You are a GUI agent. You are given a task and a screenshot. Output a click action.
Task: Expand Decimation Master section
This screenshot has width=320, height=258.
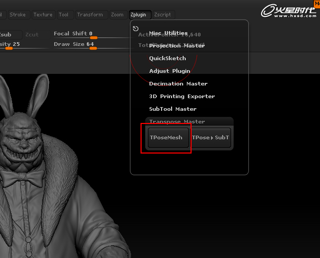(x=178, y=84)
